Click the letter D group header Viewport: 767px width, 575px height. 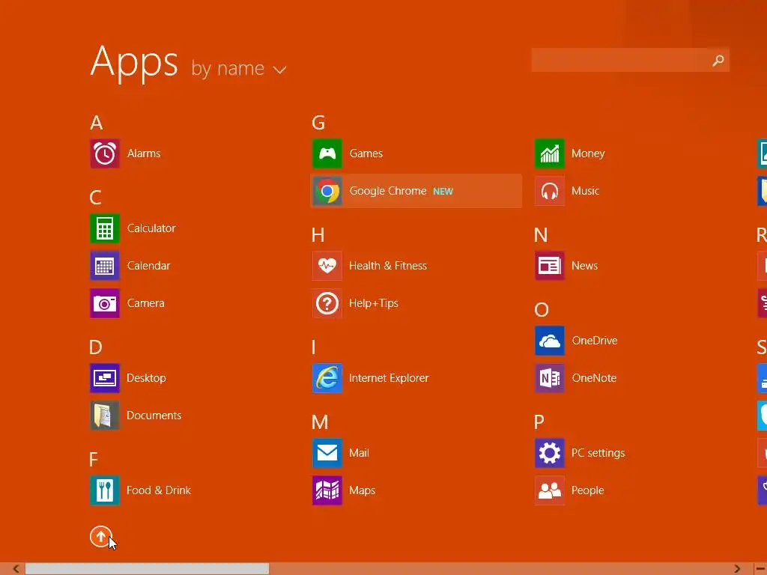[96, 347]
